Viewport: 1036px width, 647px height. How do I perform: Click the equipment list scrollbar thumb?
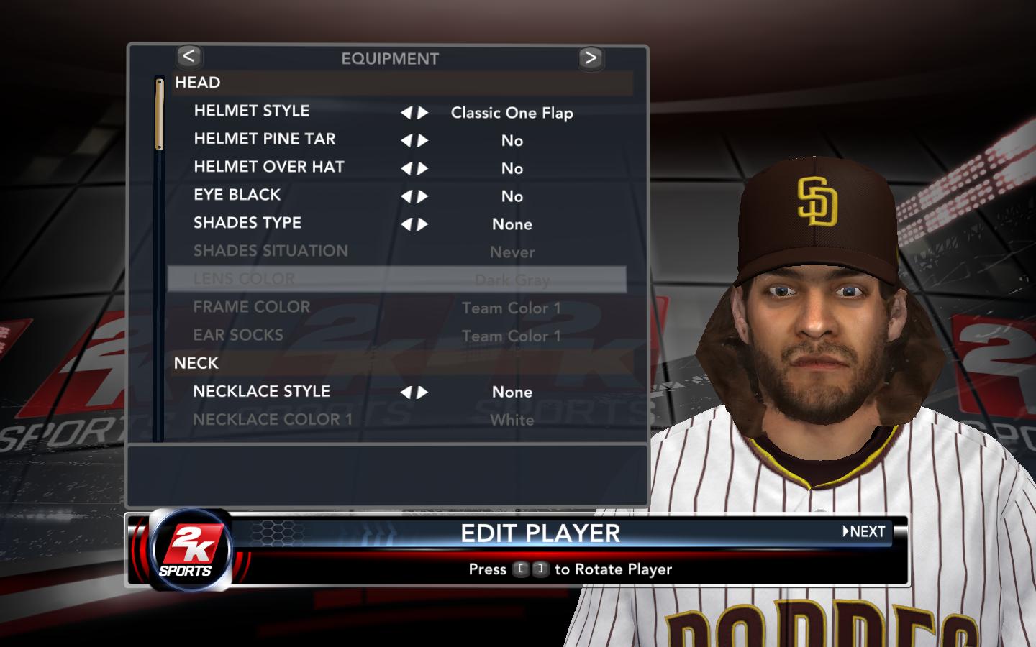tap(160, 114)
